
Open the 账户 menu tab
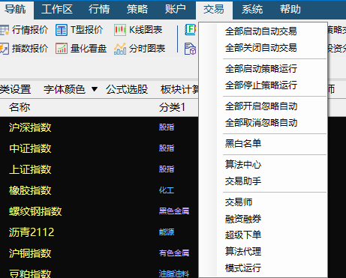pos(175,10)
